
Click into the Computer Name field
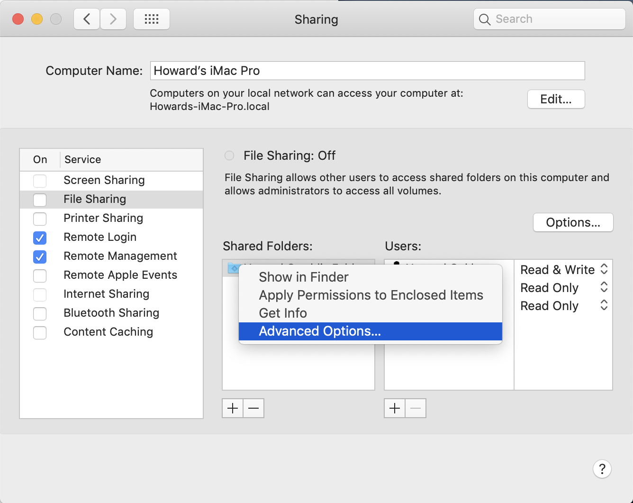[367, 71]
